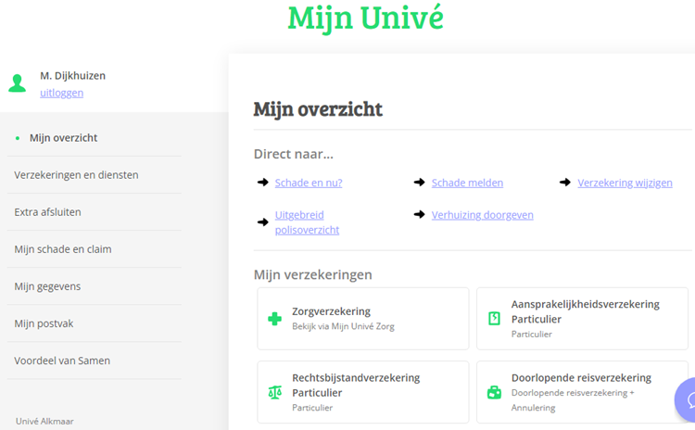Click the arrow beside Verzekering wijzigen
The width and height of the screenshot is (695, 430).
click(565, 183)
